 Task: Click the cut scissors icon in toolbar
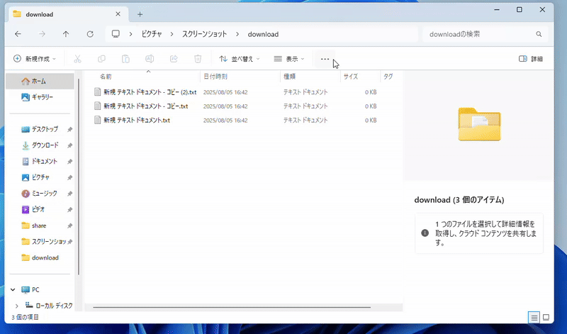tap(77, 59)
